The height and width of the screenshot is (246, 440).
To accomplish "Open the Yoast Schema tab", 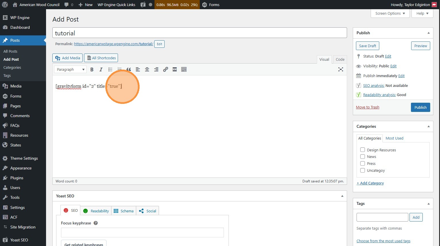I will tap(124, 211).
